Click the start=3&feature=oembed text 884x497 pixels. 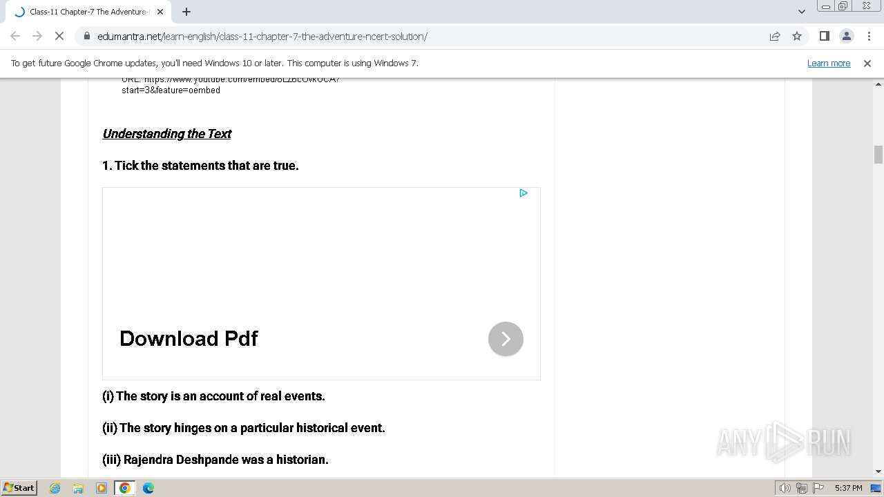click(x=171, y=90)
